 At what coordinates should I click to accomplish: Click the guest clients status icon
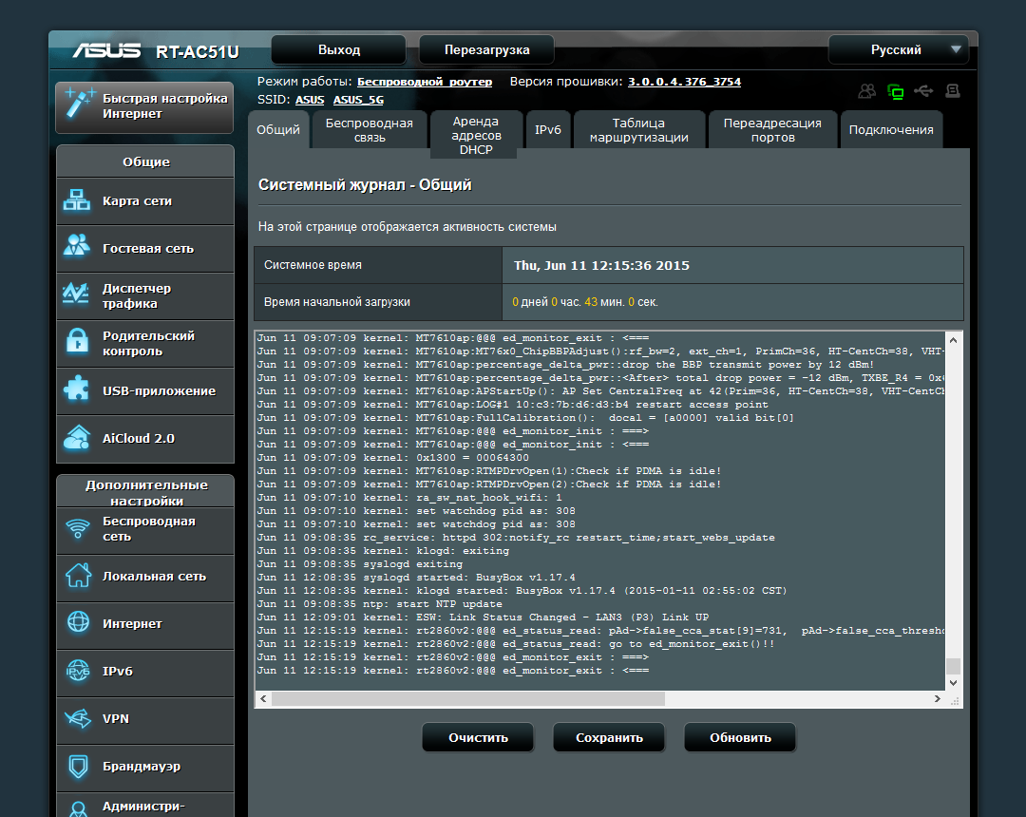tap(866, 91)
